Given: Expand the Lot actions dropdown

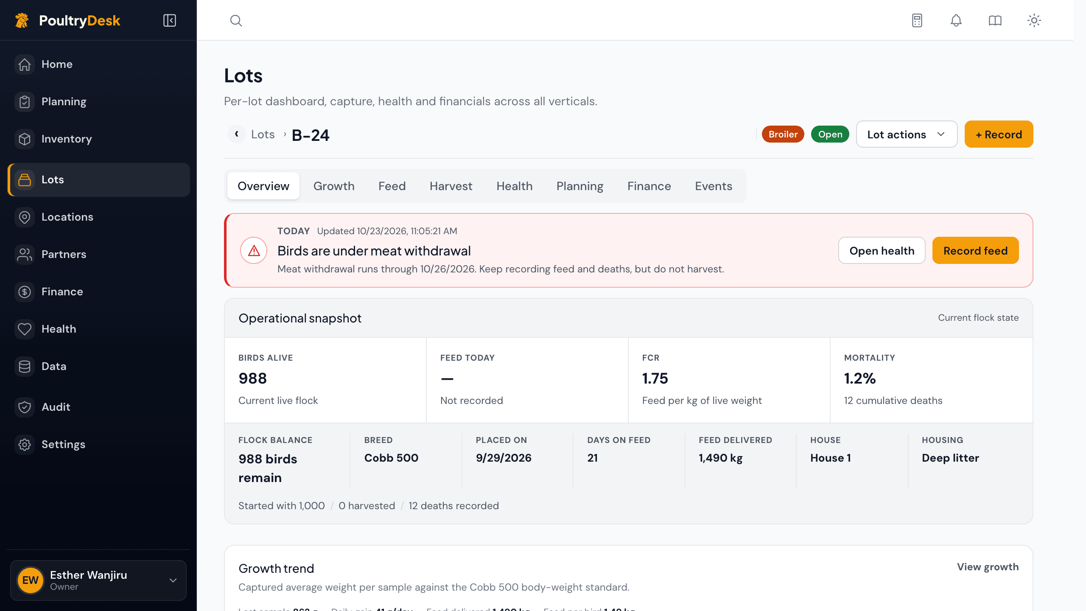Looking at the screenshot, I should coord(907,134).
